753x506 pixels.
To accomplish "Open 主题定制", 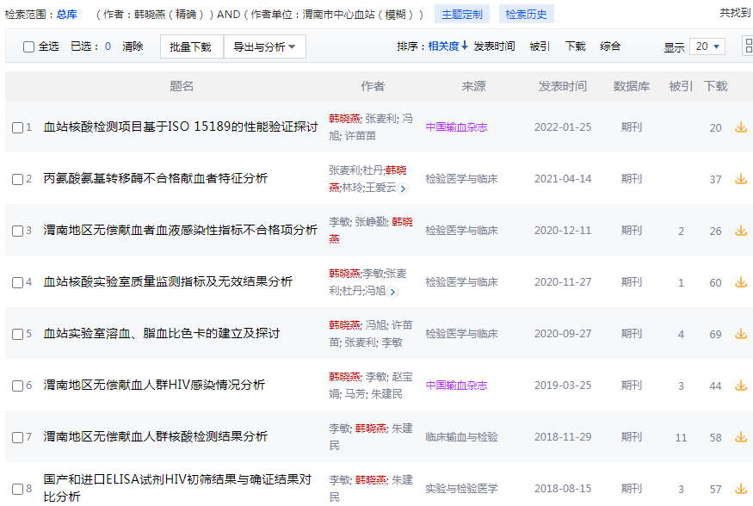I will click(462, 15).
